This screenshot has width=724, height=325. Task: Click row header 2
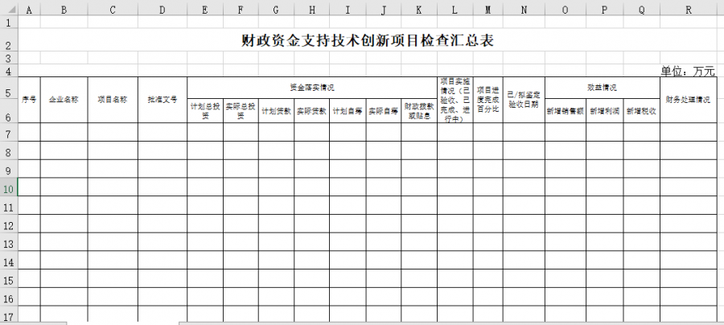pyautogui.click(x=9, y=39)
